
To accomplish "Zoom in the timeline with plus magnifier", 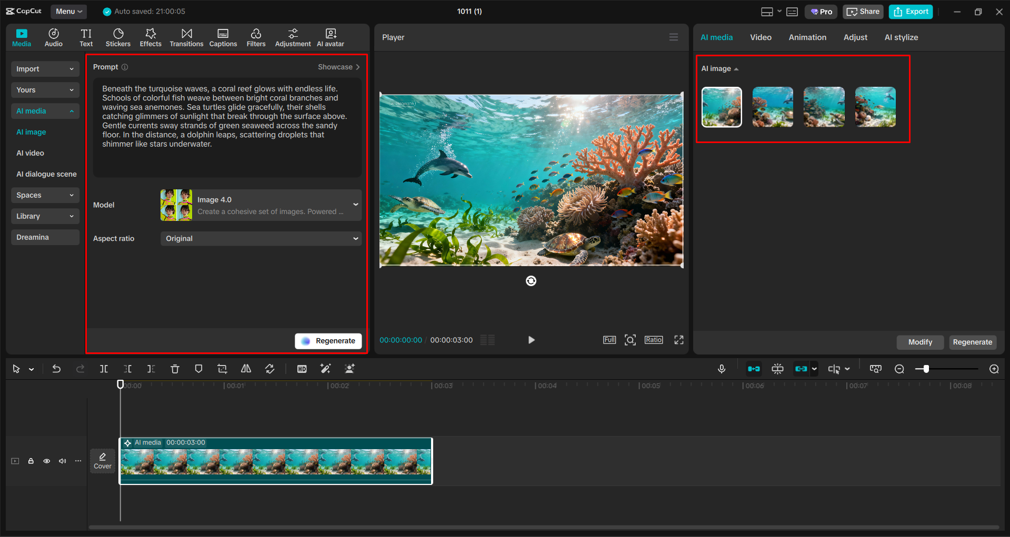I will click(994, 369).
